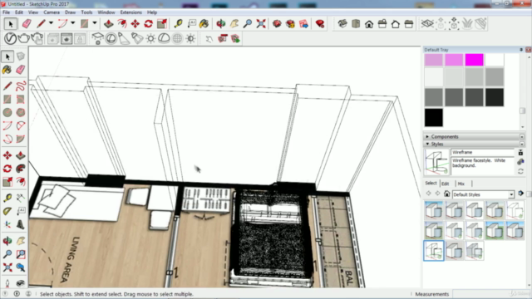Select the Eraser tool in left toolbar
This screenshot has height=299, width=532.
point(21,70)
